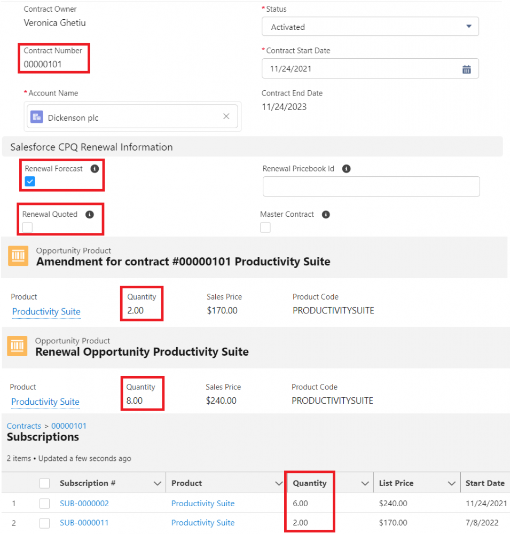Click the Renewal Pricebook Id input field

click(x=371, y=186)
